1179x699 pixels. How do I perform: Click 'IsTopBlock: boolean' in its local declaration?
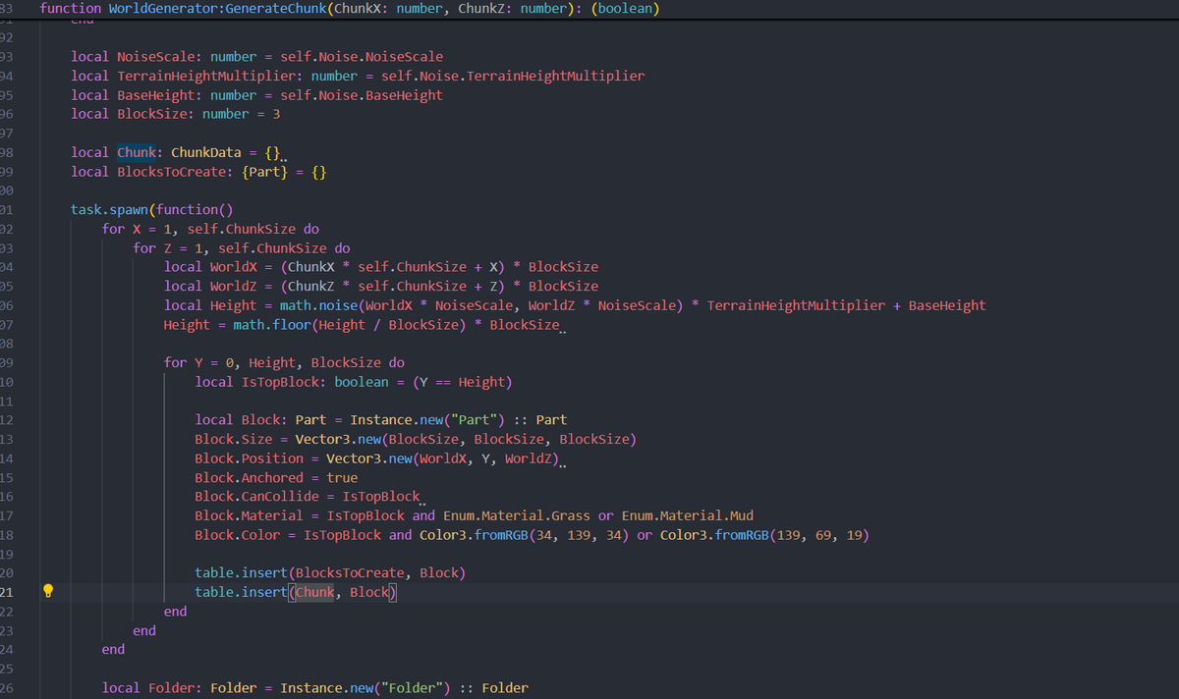click(315, 382)
